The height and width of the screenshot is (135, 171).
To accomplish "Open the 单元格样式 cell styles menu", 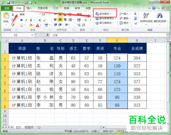I will click(105, 23).
